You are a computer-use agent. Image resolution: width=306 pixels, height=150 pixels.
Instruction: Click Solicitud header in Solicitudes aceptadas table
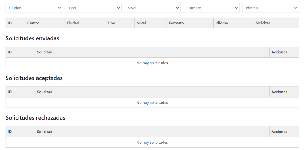[x=45, y=92]
